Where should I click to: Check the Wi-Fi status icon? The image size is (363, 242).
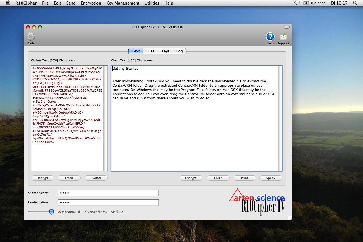coord(297,3)
